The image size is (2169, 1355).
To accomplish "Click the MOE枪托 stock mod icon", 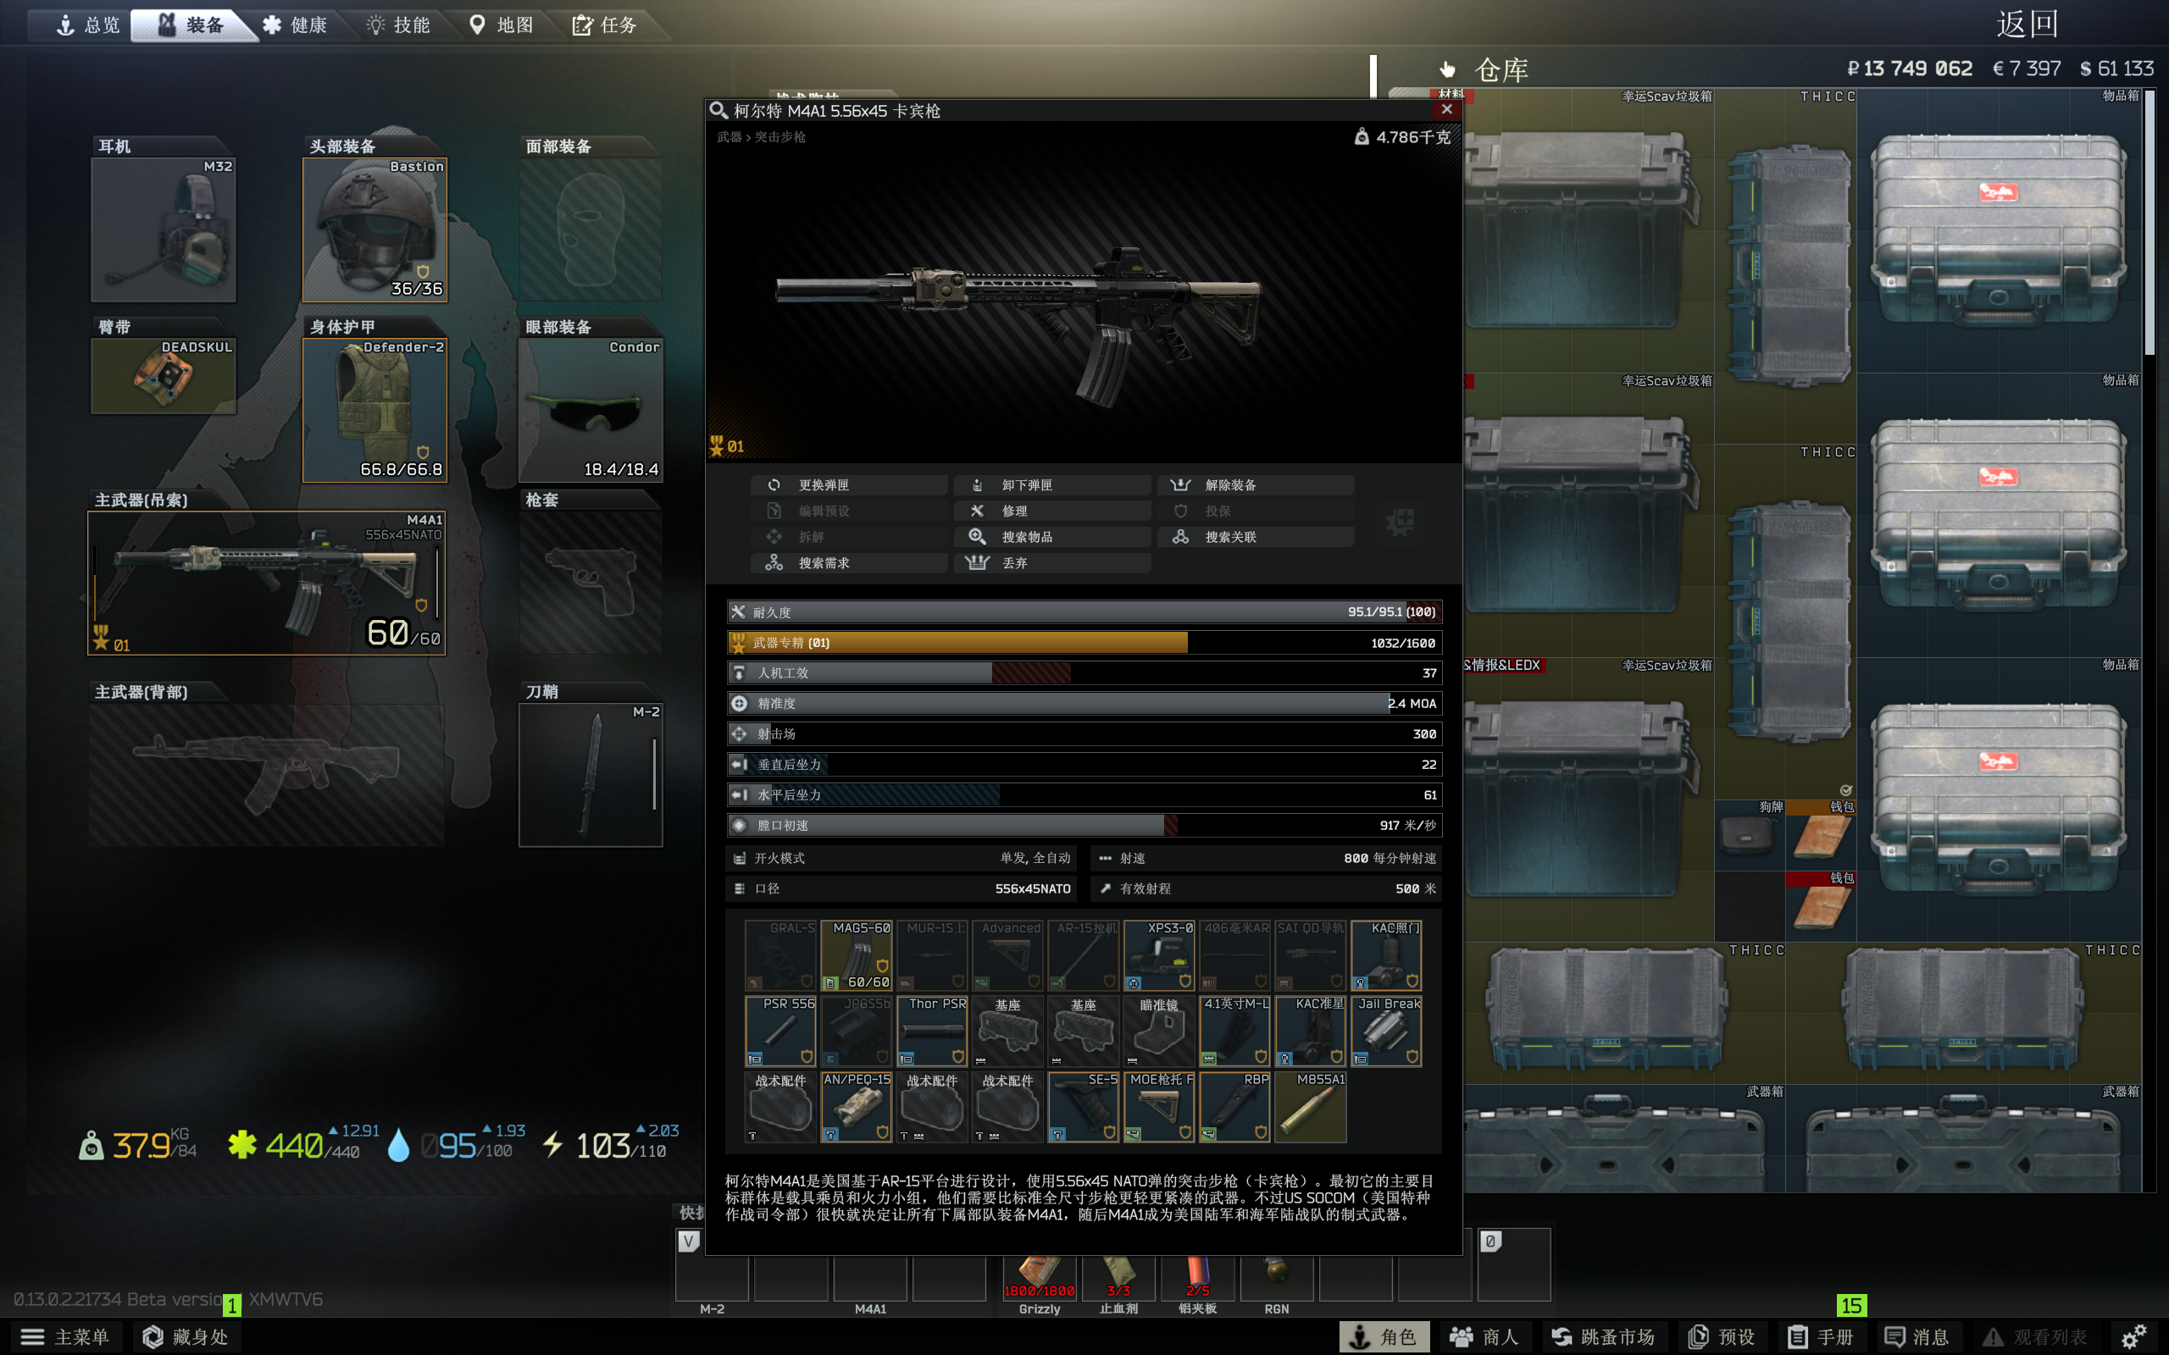I will coord(1159,1107).
